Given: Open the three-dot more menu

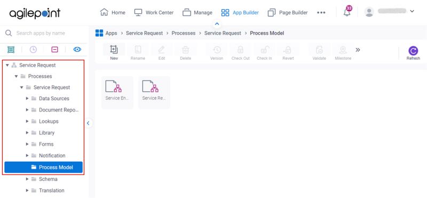Looking at the screenshot, I should pos(321,12).
